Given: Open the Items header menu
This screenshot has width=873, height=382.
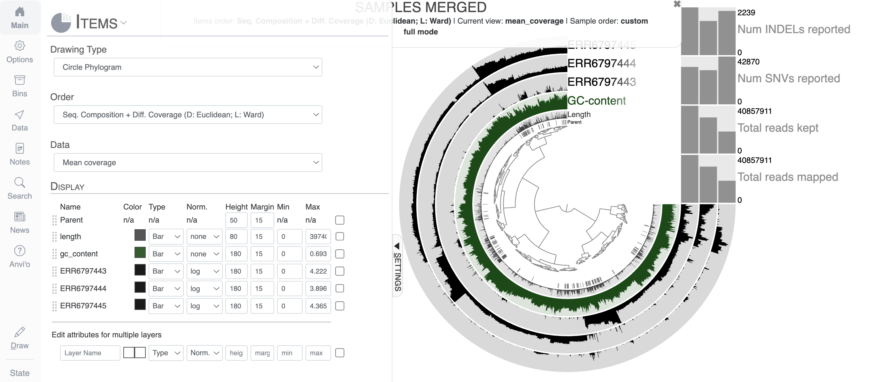Looking at the screenshot, I should coord(101,22).
